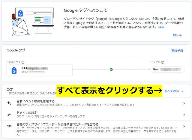Click the green checkmark connection status icon

[x=111, y=70]
